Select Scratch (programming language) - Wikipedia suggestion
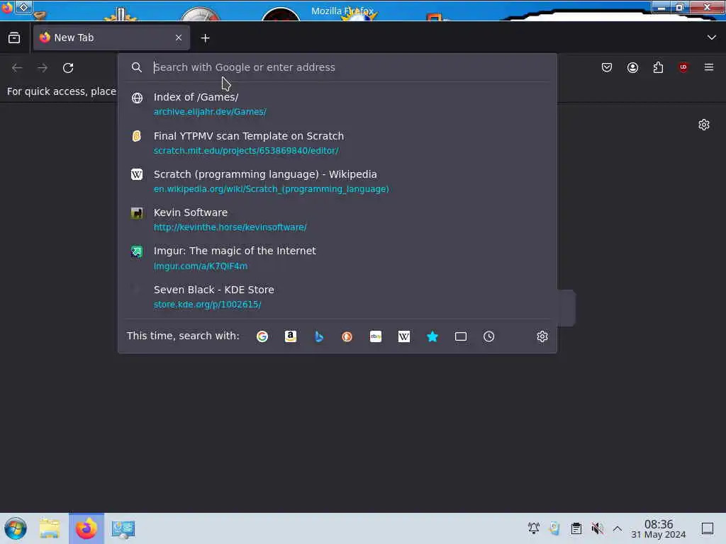726x544 pixels. click(337, 181)
